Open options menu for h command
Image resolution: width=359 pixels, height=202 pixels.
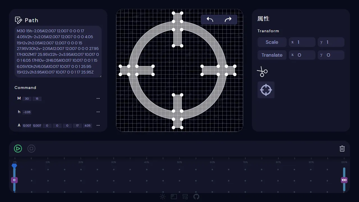(x=98, y=112)
